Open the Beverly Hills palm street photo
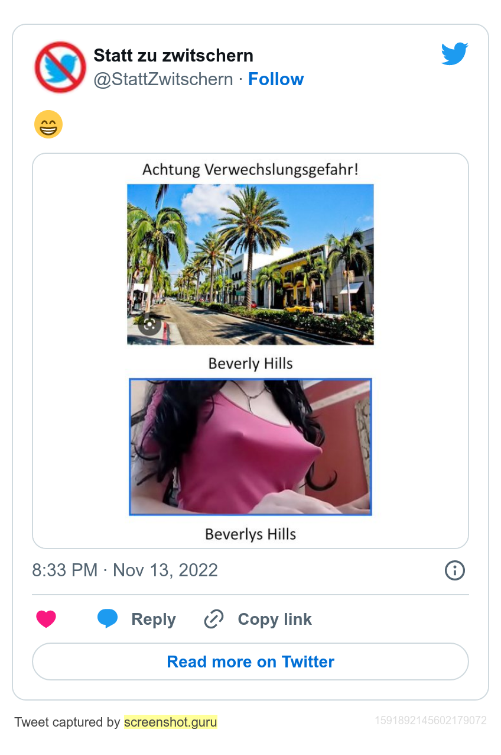The width and height of the screenshot is (501, 755). click(250, 264)
